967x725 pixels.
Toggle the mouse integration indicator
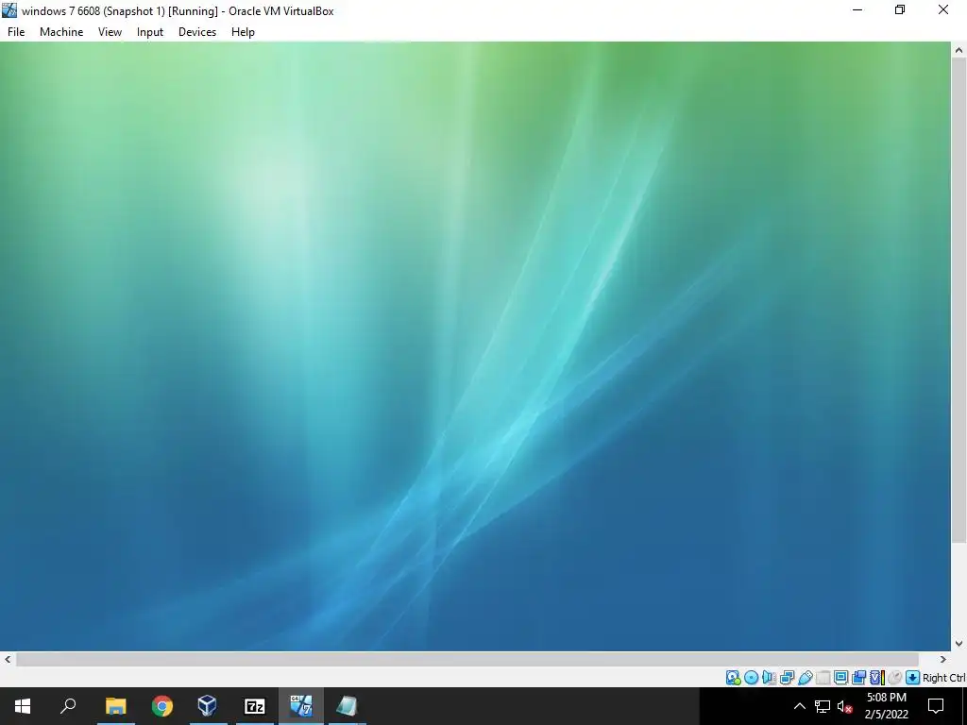[895, 678]
